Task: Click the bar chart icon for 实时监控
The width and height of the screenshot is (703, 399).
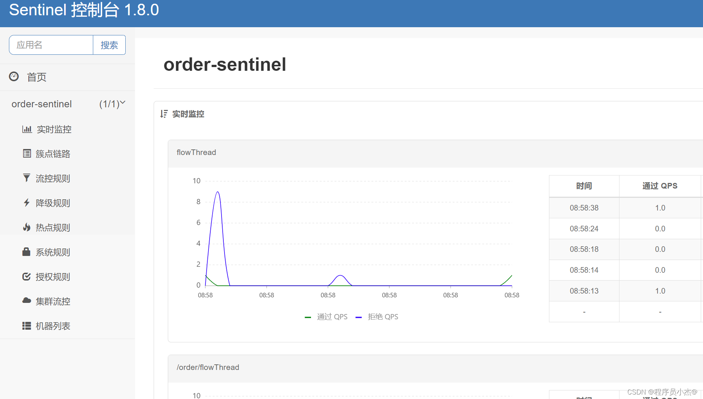Action: pos(27,129)
